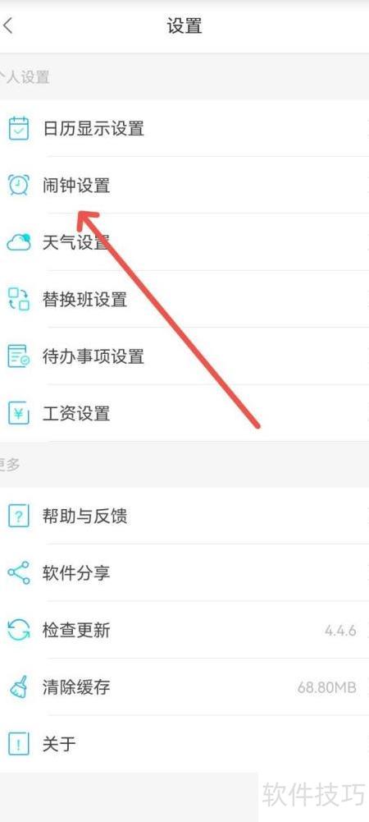Click the cloud weather icon

(x=19, y=242)
